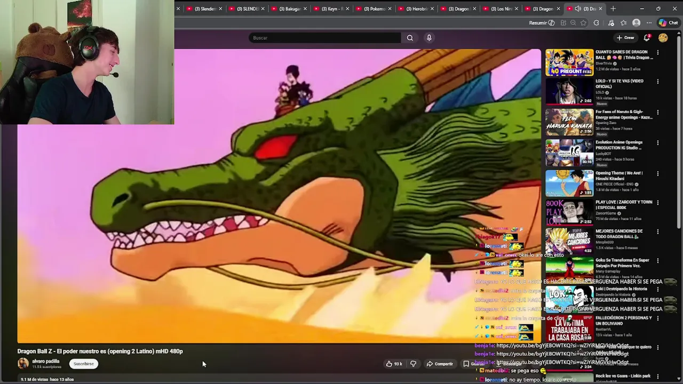Click the video title Dragon Ball Z
The image size is (683, 384).
pyautogui.click(x=100, y=351)
